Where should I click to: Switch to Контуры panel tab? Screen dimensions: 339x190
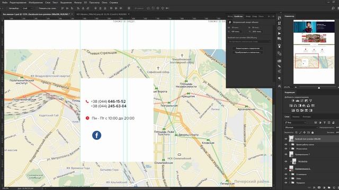[x=307, y=117]
